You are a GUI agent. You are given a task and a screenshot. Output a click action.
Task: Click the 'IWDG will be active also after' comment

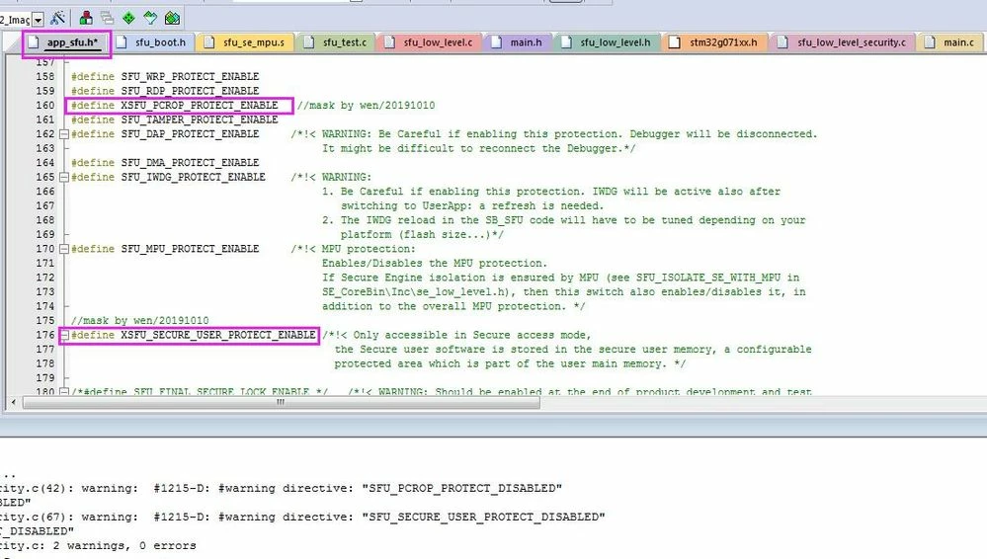pos(686,192)
